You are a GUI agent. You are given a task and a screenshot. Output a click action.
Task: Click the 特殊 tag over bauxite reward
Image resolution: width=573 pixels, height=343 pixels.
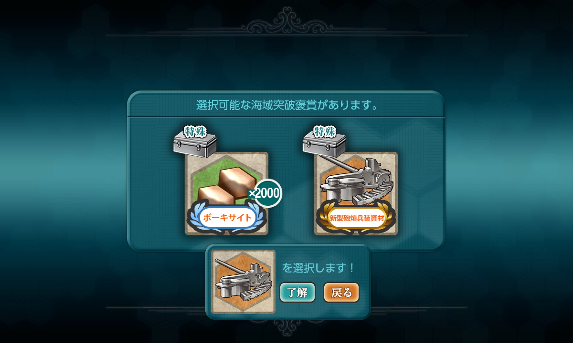click(x=195, y=131)
